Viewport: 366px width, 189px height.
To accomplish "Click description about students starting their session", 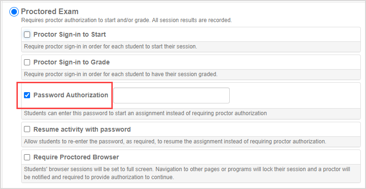I will [110, 46].
